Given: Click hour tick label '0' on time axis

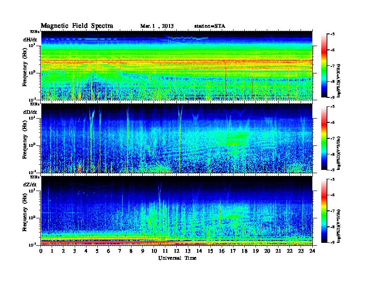Looking at the screenshot, I should (41, 251).
